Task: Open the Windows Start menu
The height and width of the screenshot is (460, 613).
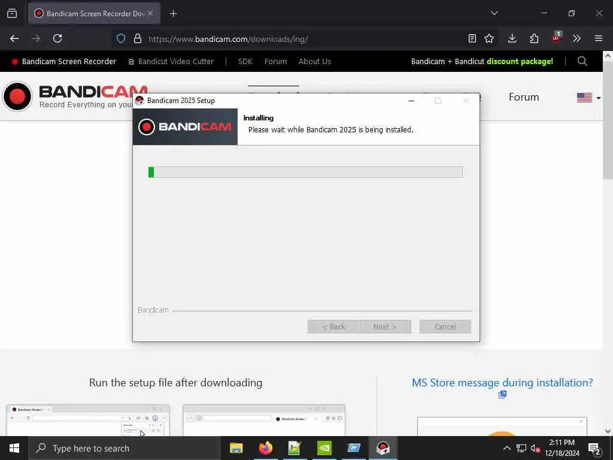Action: [x=14, y=448]
